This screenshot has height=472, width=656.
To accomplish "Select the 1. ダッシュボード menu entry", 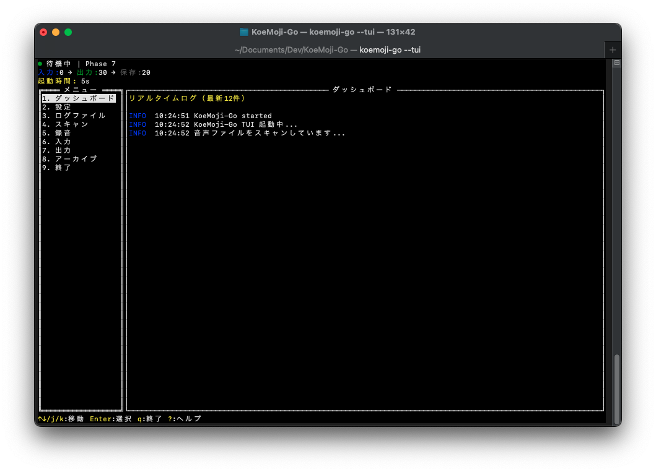I will click(x=79, y=98).
